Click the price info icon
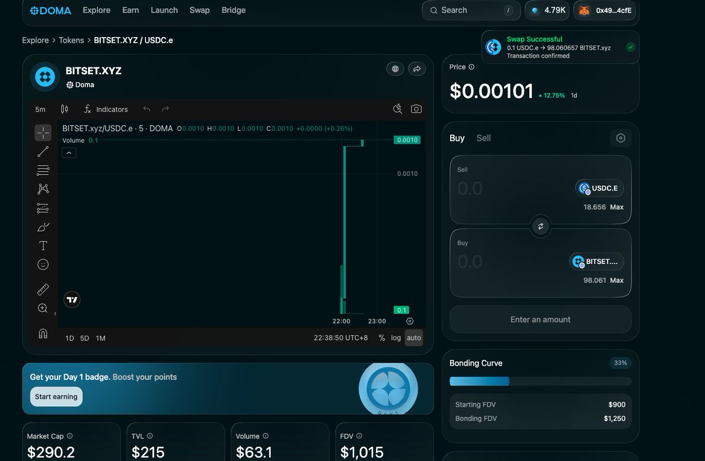This screenshot has height=461, width=705. (x=472, y=67)
